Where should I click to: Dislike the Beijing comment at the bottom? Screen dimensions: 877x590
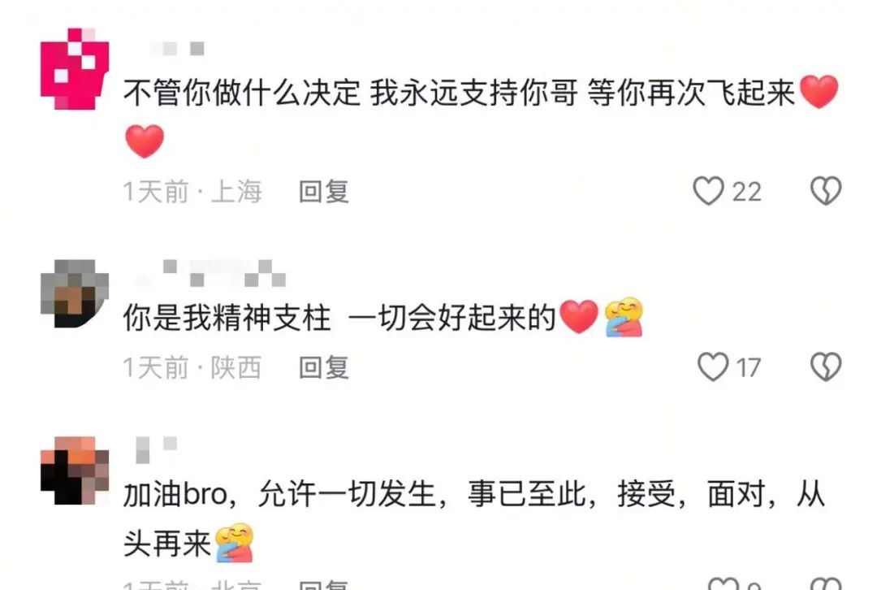pyautogui.click(x=826, y=584)
